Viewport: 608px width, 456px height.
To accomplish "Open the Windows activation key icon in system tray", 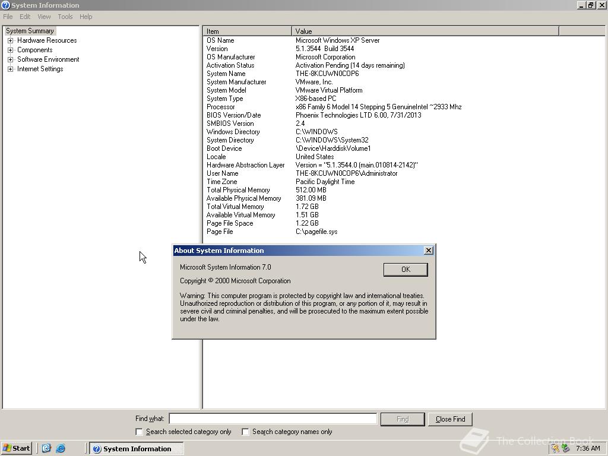I will 554,448.
